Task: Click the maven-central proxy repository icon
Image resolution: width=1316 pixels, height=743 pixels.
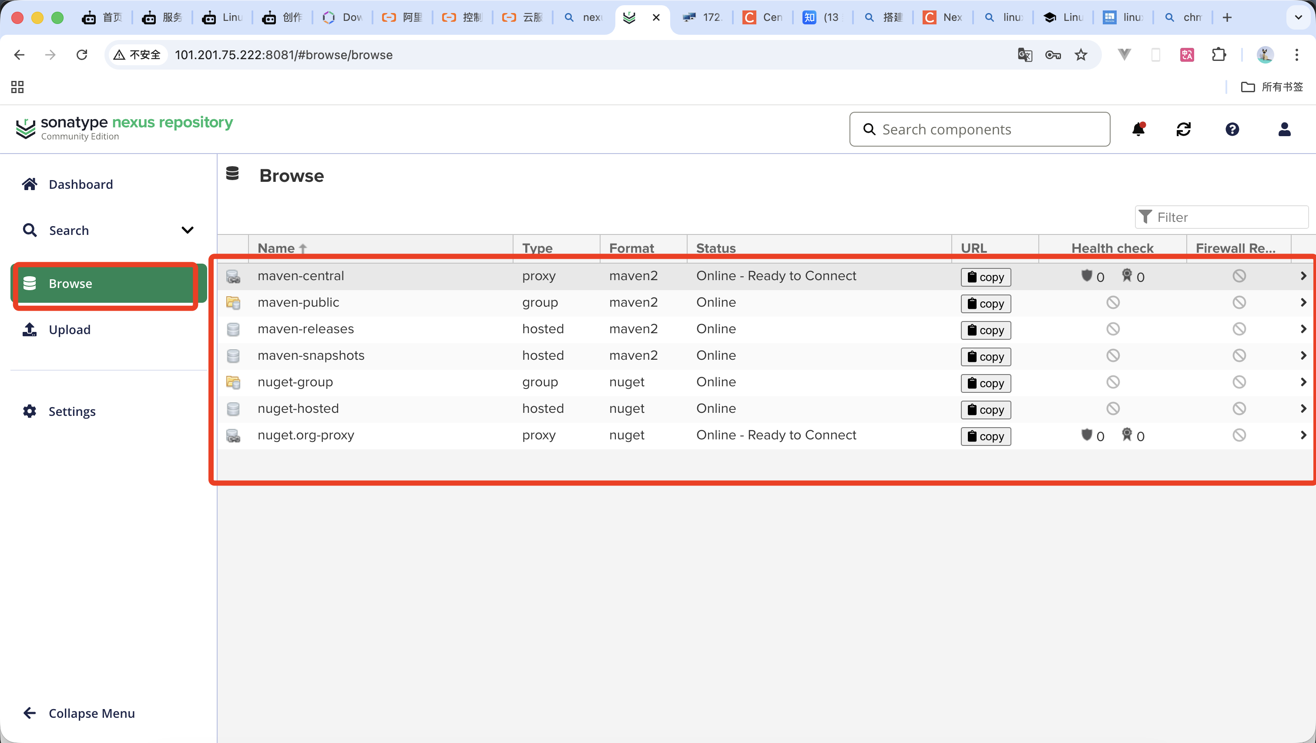Action: 233,276
